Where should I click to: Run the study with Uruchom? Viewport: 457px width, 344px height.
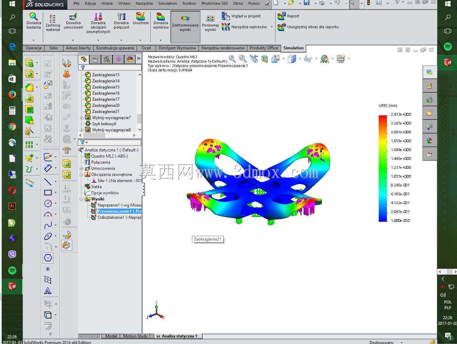coord(141,19)
